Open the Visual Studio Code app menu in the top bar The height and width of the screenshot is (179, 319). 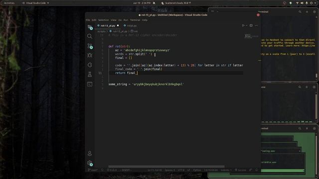coord(35,3)
